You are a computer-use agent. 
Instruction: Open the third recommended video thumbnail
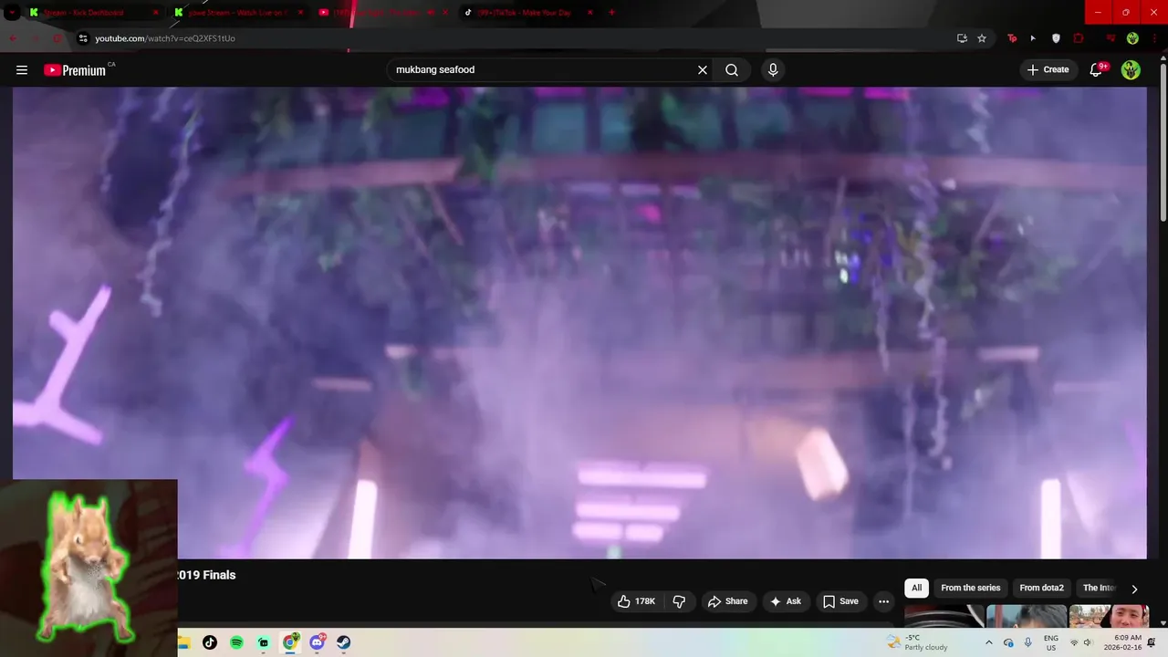[1109, 616]
